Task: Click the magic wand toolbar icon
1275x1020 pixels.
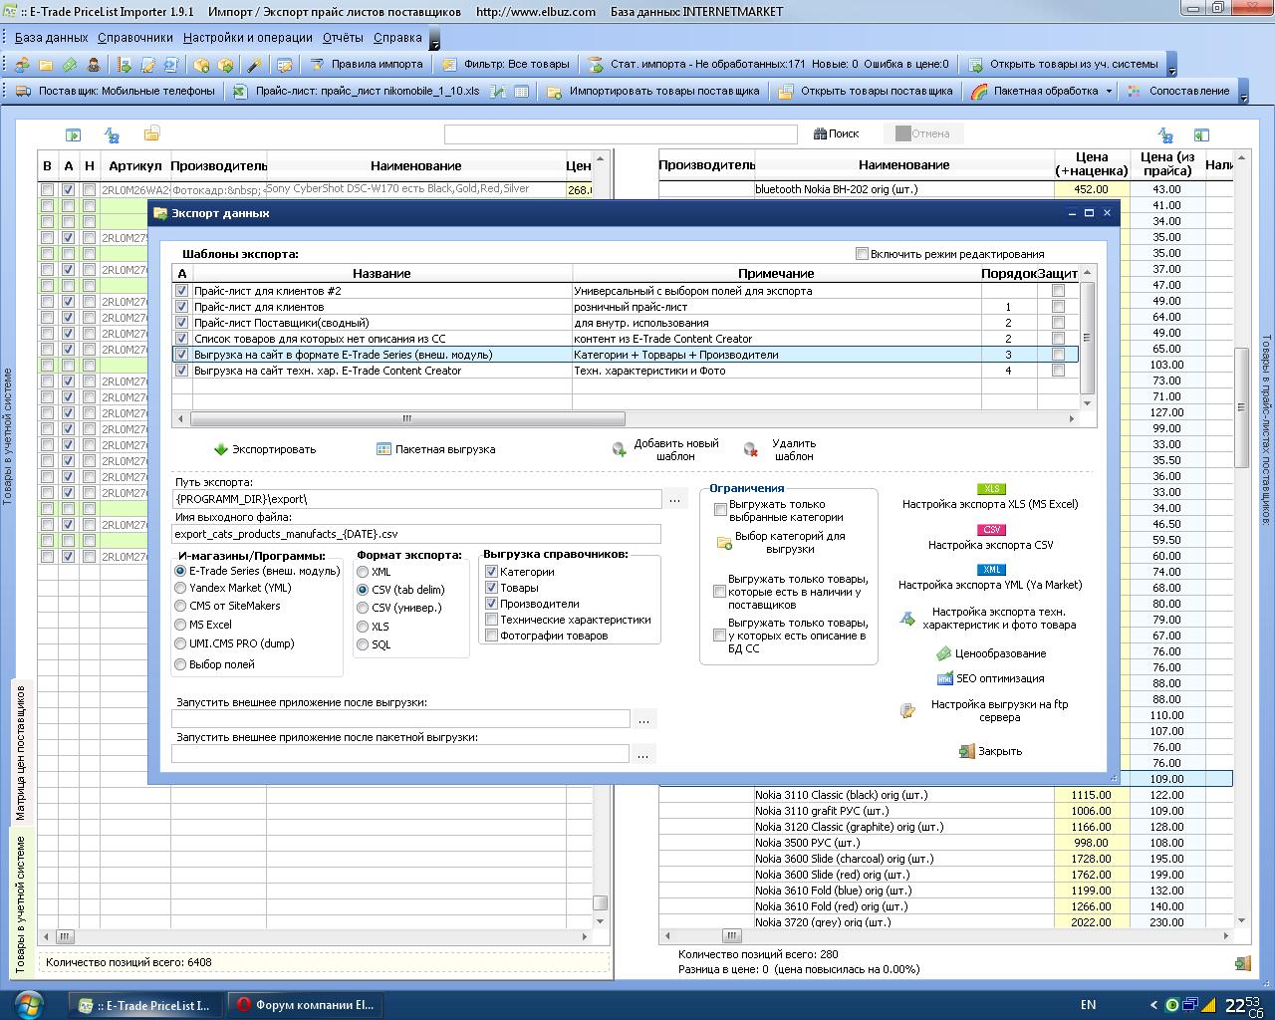Action: (x=255, y=64)
